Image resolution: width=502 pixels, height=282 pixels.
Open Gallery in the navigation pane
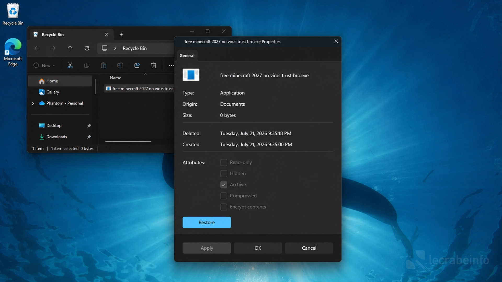pyautogui.click(x=60, y=92)
